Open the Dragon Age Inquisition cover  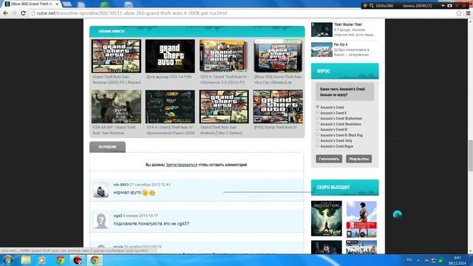pyautogui.click(x=327, y=219)
